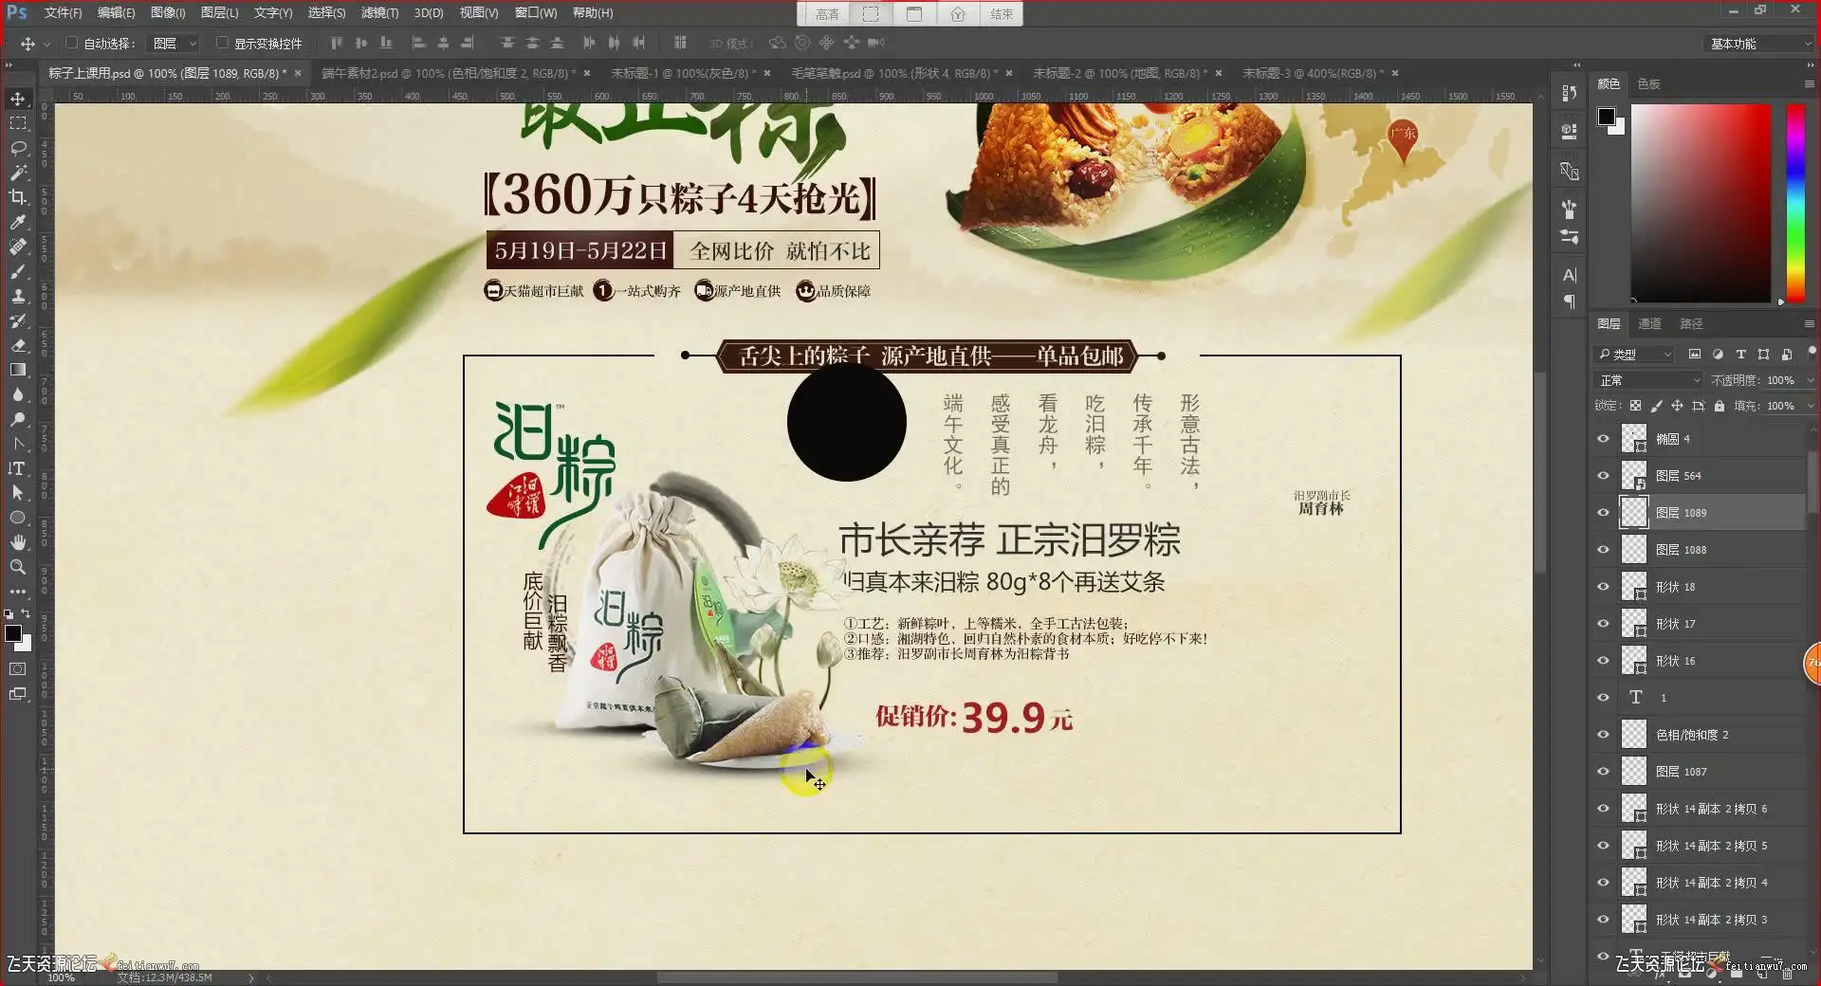
Task: Open the status bar info arrow
Action: point(251,977)
